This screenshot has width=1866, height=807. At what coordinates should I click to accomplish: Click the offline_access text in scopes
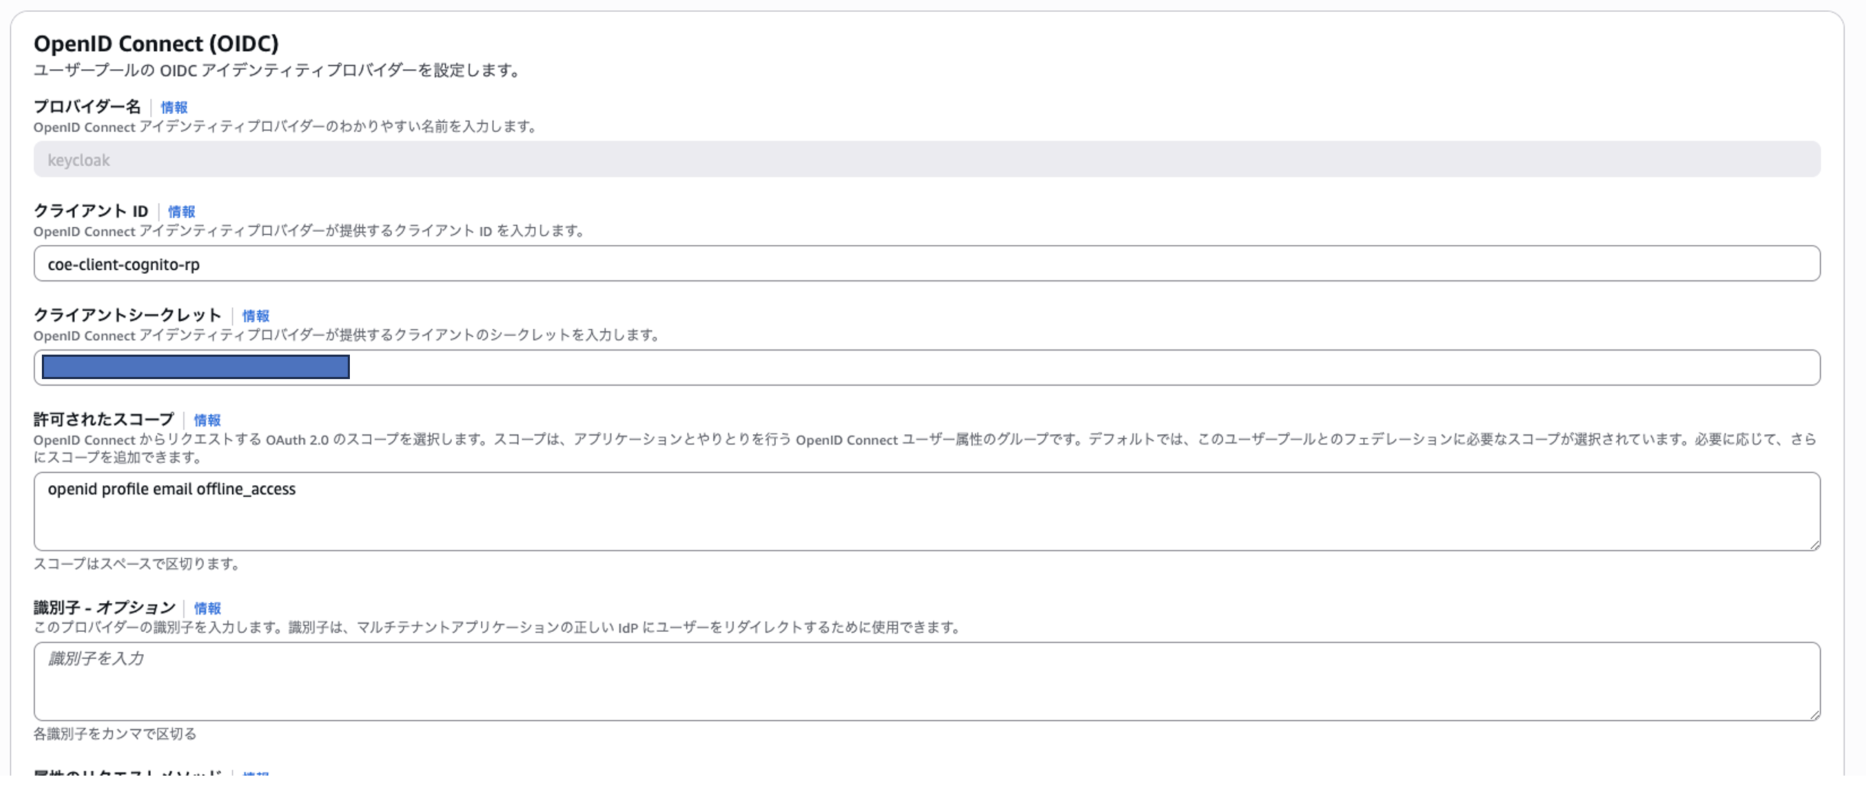(x=246, y=489)
